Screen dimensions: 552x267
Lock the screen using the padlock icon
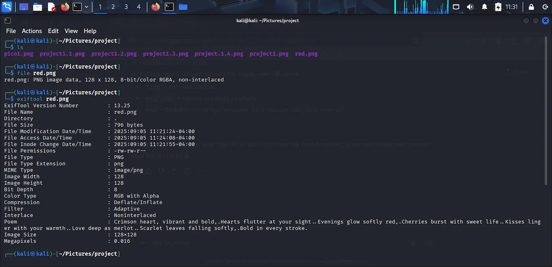pos(531,6)
